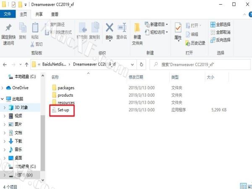Viewport: 252px width, 189px height.
Task: Collapse the ribbon with the chevron
Action: (244, 14)
